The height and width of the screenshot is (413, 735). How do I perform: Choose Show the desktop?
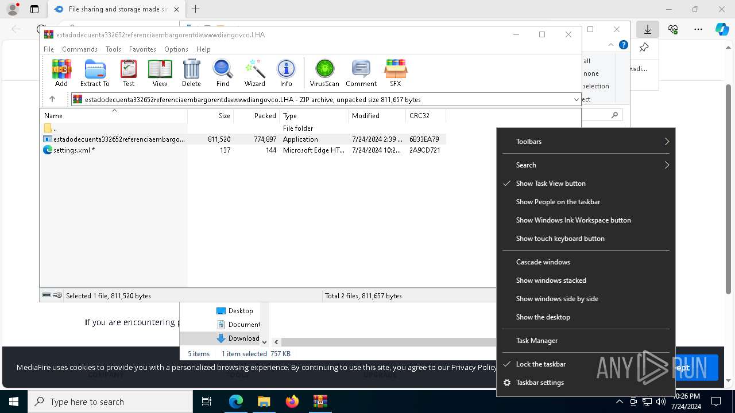coord(586,317)
